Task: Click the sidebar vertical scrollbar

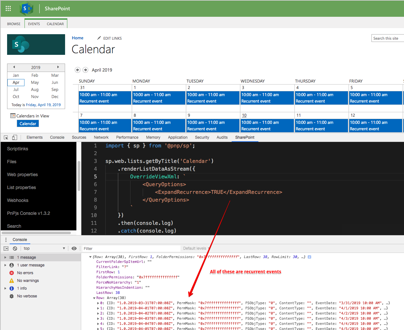Action: 79,176
